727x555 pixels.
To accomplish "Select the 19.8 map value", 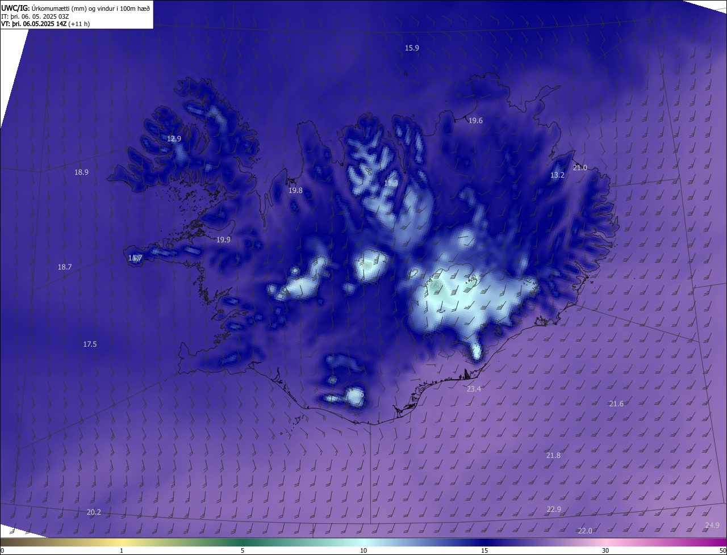I will 295,191.
